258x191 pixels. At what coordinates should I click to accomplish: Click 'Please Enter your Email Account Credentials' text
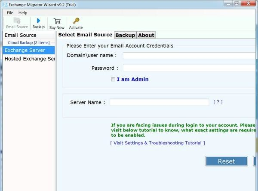[x=120, y=46]
